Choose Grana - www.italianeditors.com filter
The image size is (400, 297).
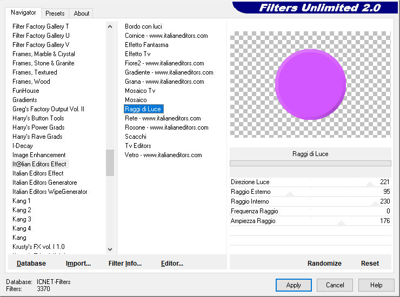coord(164,82)
